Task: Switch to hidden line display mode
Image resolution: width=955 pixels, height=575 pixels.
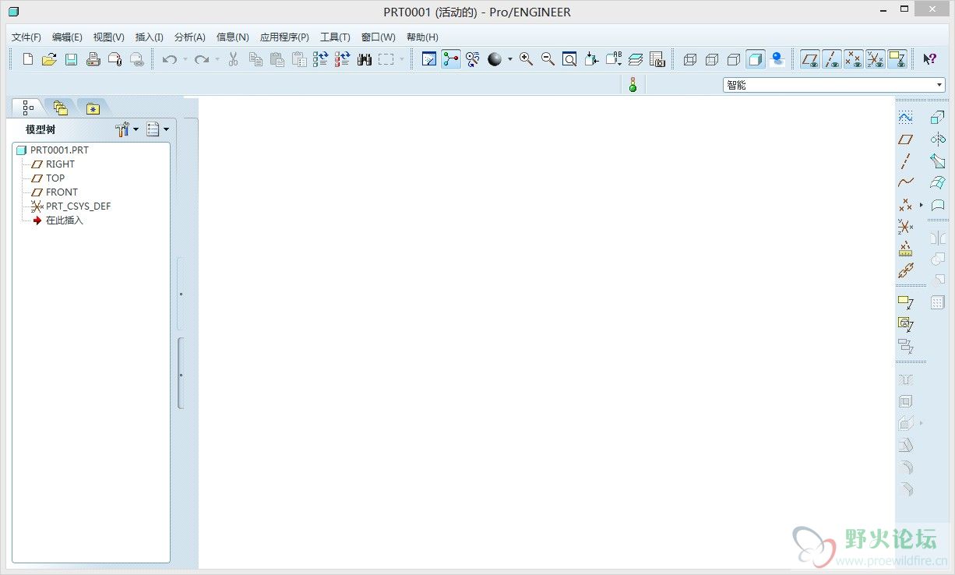Action: (x=711, y=59)
